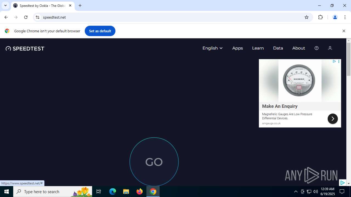351x197 pixels.
Task: Open the volume tray icon
Action: tap(316, 192)
